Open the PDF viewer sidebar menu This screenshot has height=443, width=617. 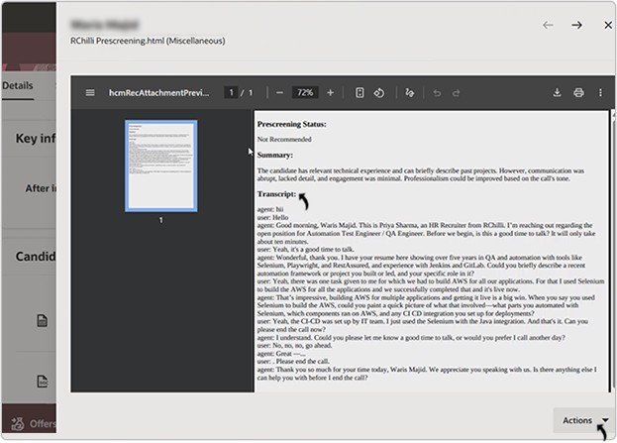pos(90,92)
